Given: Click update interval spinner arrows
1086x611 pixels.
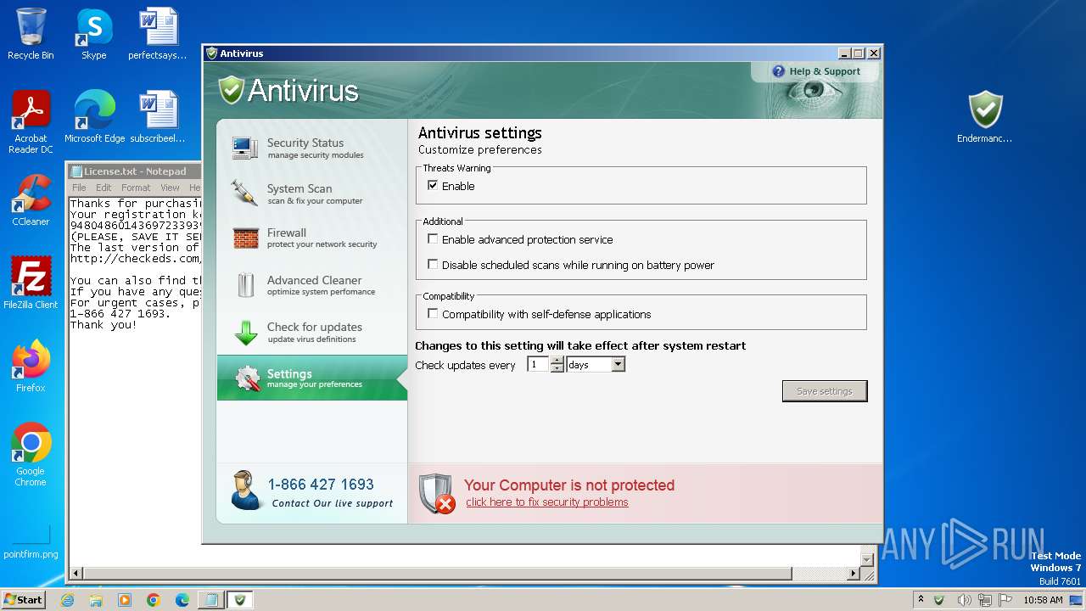Looking at the screenshot, I should (x=557, y=364).
